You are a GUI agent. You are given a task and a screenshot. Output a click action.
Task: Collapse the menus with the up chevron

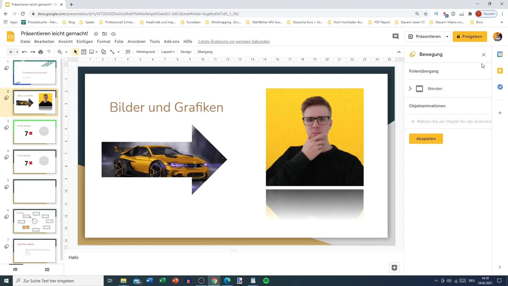click(x=399, y=52)
